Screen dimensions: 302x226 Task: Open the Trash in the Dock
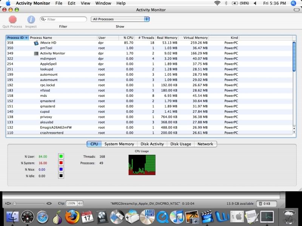pos(289,217)
